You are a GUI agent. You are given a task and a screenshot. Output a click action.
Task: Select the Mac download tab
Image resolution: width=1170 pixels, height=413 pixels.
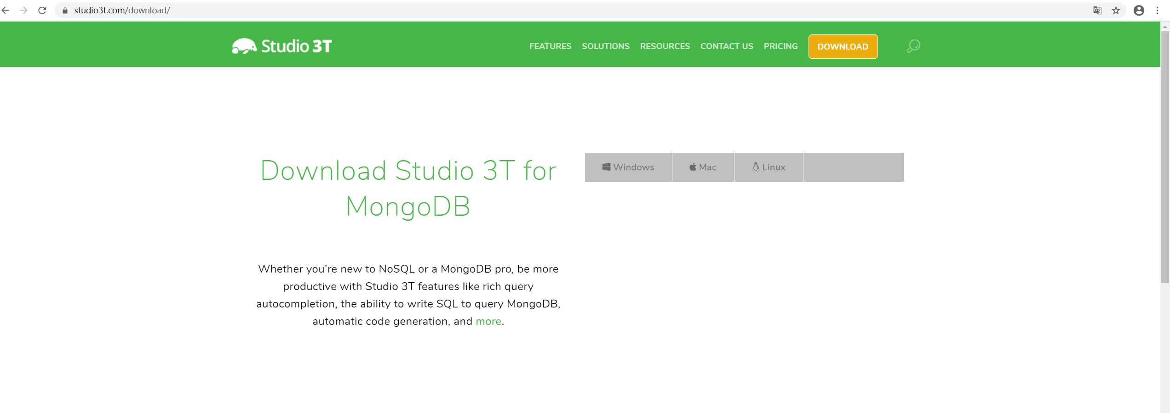pos(703,167)
